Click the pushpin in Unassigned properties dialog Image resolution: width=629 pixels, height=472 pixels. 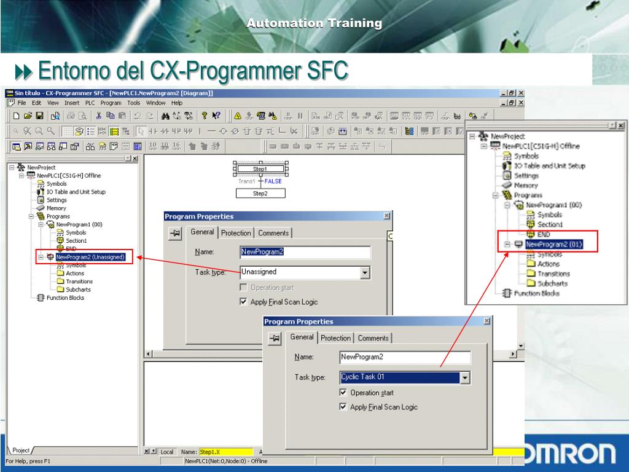click(x=175, y=233)
